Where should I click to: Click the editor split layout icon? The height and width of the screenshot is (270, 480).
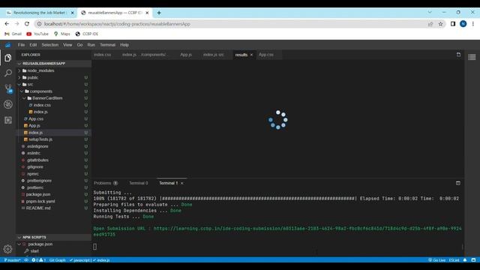point(458,55)
